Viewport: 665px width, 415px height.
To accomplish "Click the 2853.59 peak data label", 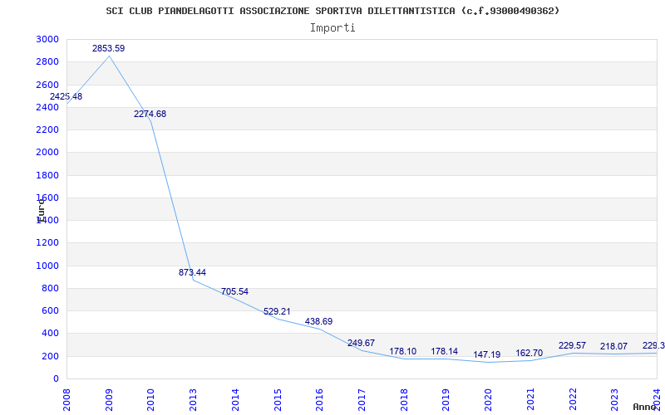I will tap(108, 49).
